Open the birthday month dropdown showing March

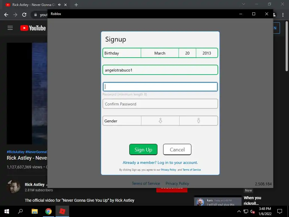click(160, 53)
